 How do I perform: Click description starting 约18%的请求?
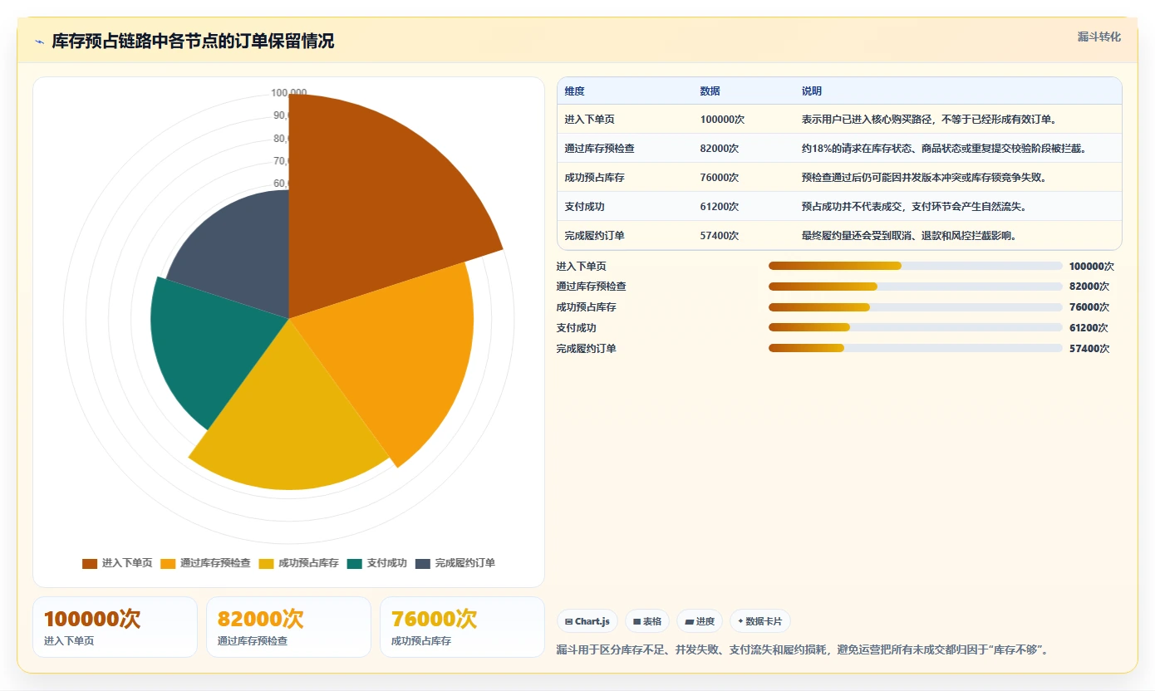point(944,149)
